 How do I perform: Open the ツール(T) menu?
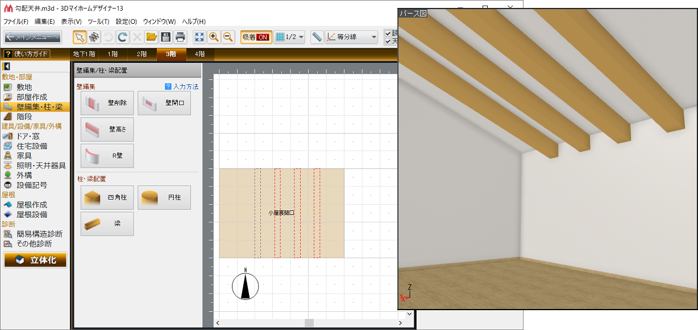[98, 22]
